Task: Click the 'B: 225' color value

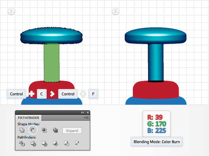Action: [157, 131]
